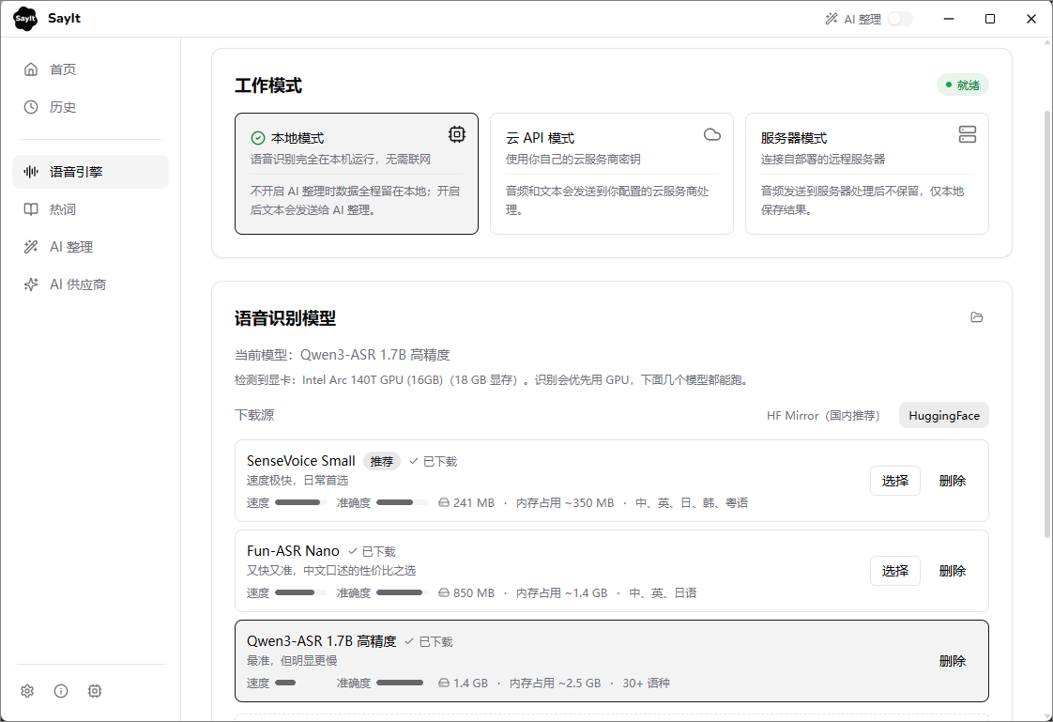Click the 当前模型 Qwen3-ASR text line
Screen dimensions: 1053x722
pyautogui.click(x=342, y=355)
